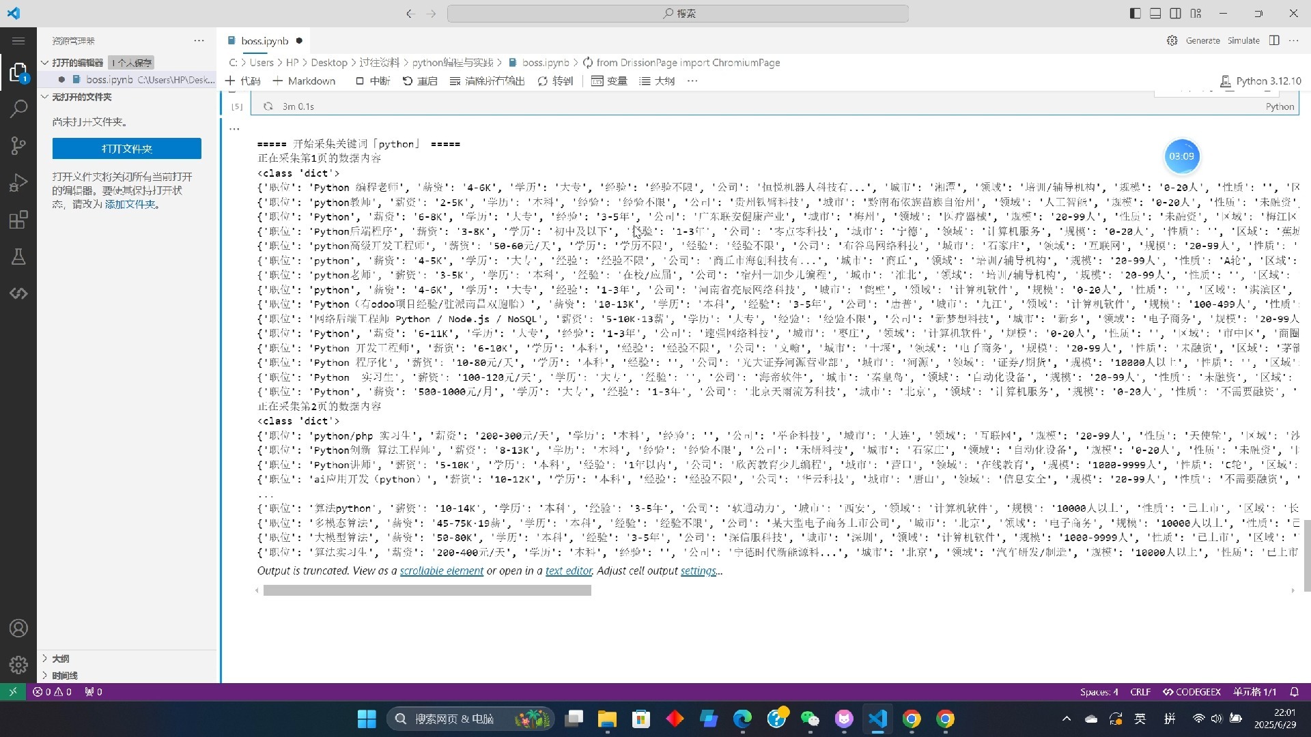Toggle the primary sidebar visibility
1311x737 pixels.
[x=1134, y=13]
